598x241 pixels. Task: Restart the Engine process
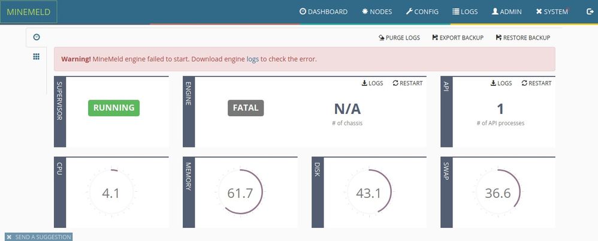pos(407,83)
